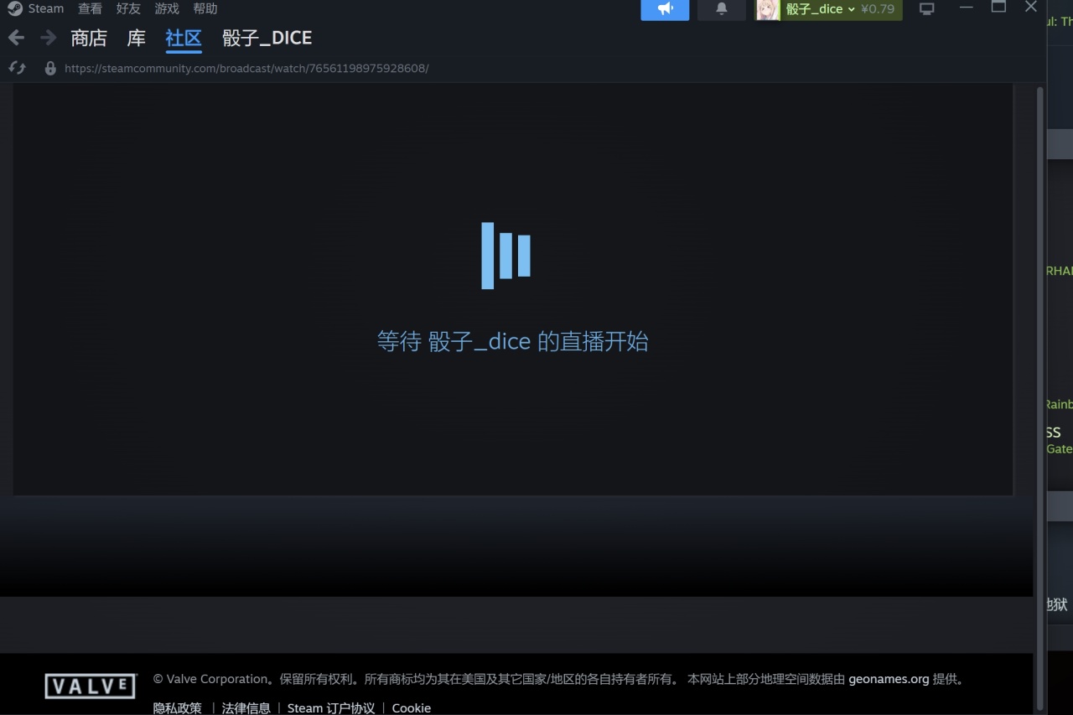This screenshot has height=715, width=1073.
Task: Go back with the left arrow
Action: tap(16, 38)
